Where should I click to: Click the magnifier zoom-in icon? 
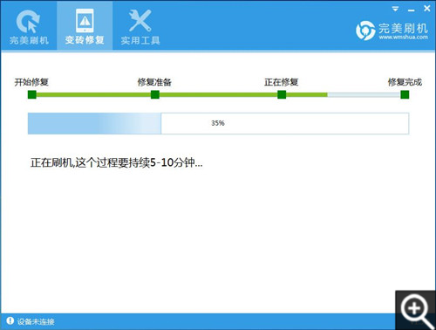click(416, 310)
